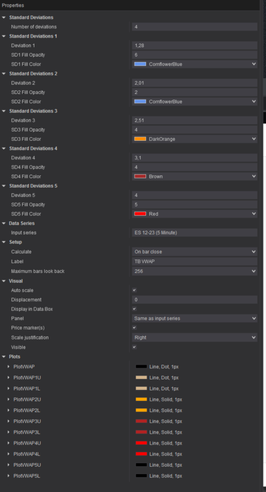Disable the Price marker(s) checkbox
Image resolution: width=266 pixels, height=492 pixels.
135,328
